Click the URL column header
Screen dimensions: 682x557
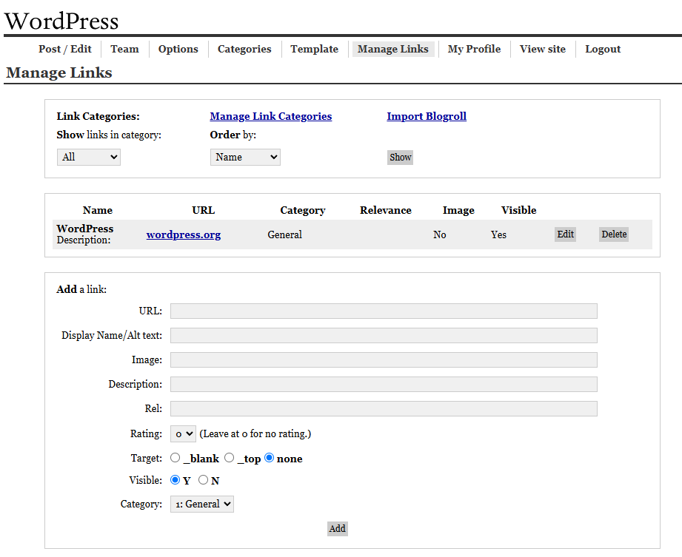pos(204,210)
